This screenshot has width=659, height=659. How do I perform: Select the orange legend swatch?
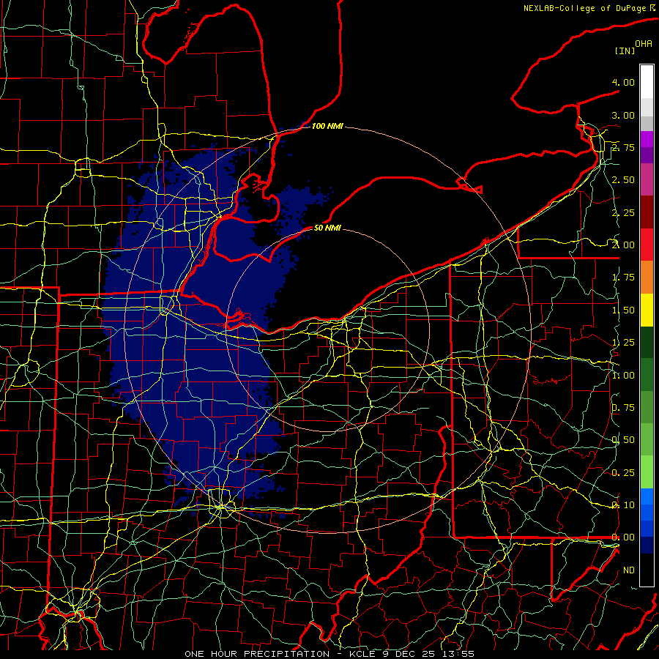point(647,278)
